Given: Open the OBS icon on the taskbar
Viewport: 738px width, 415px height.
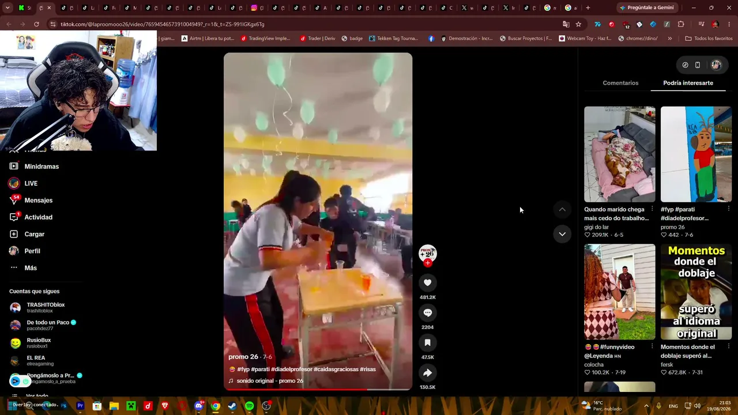Looking at the screenshot, I should coord(266,406).
